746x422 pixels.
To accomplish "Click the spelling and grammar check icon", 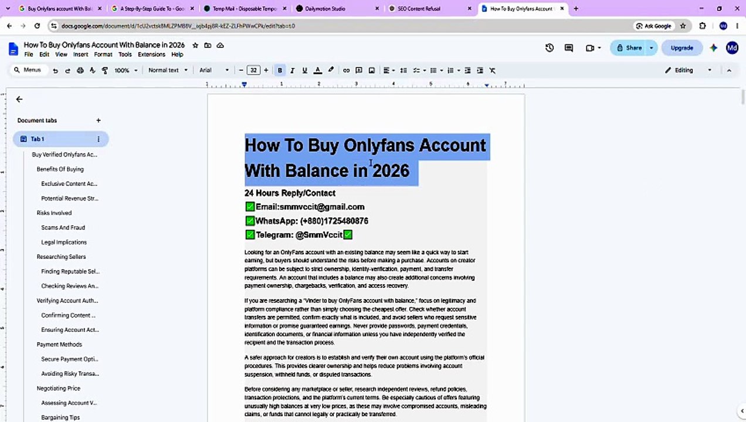I will pyautogui.click(x=93, y=70).
